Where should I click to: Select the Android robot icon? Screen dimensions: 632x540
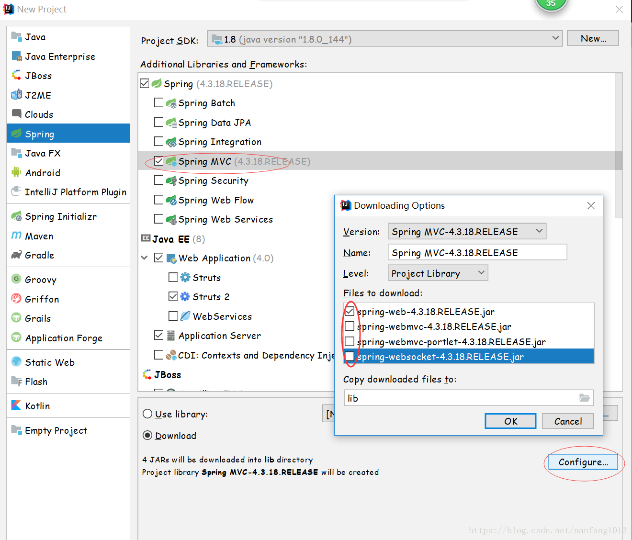(16, 172)
